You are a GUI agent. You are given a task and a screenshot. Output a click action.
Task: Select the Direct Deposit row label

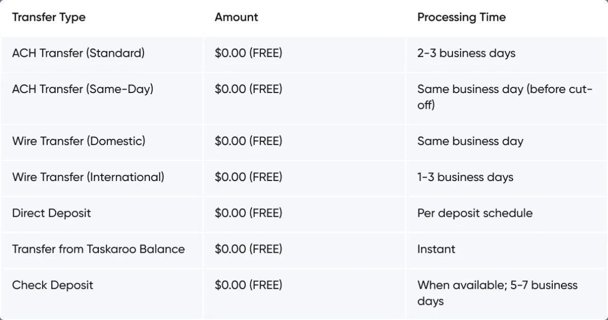pyautogui.click(x=51, y=213)
